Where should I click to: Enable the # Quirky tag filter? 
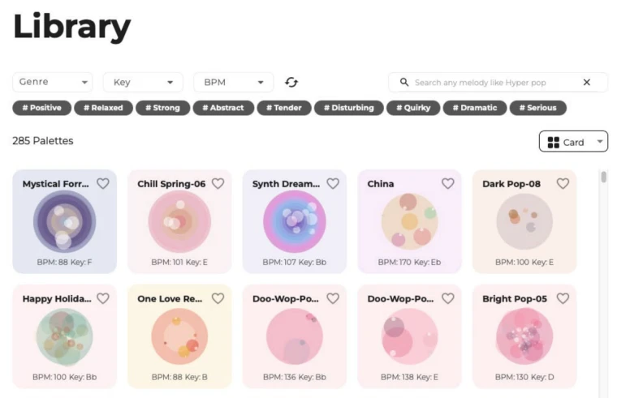[x=414, y=108]
